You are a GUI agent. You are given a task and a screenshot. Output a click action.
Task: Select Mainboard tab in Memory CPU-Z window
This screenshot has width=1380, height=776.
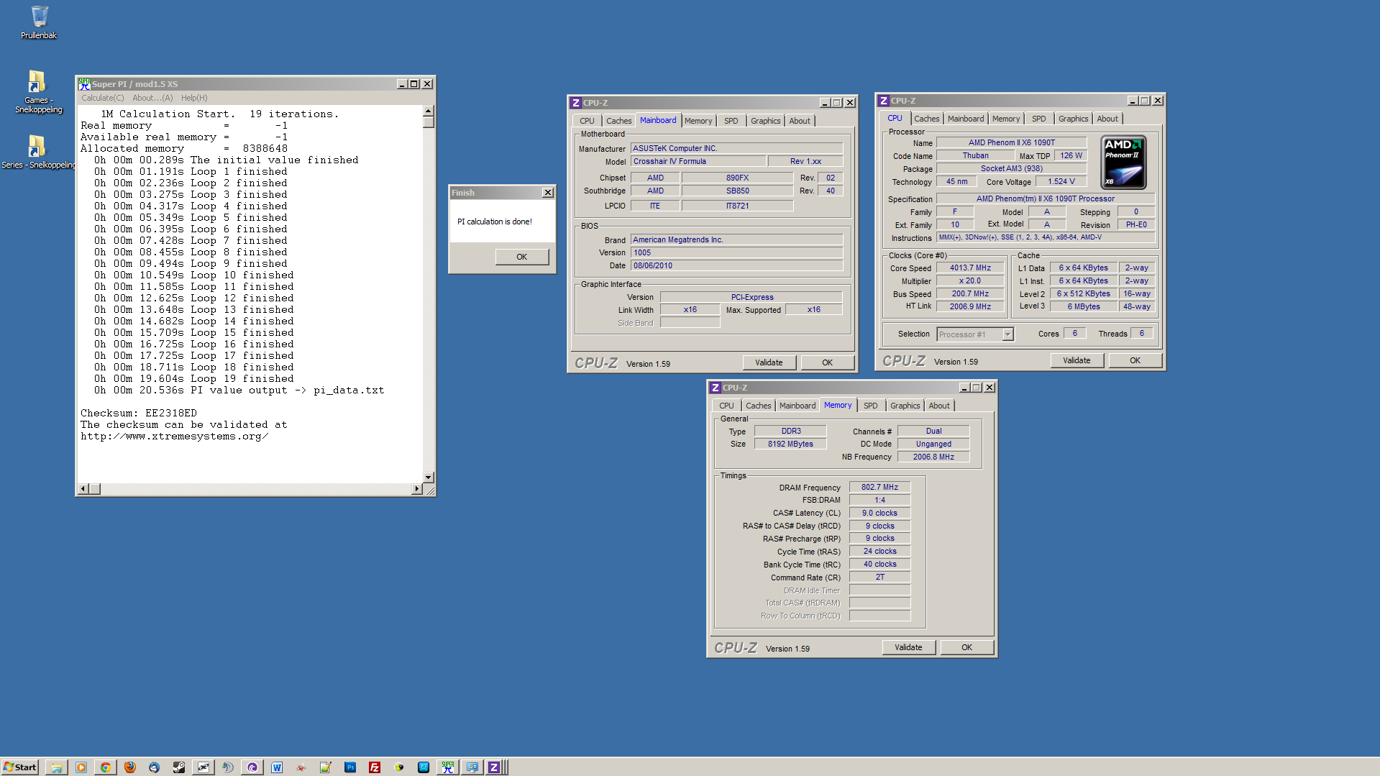click(798, 406)
